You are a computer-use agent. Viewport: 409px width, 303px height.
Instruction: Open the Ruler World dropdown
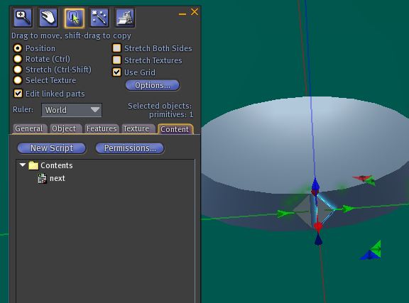(x=72, y=110)
